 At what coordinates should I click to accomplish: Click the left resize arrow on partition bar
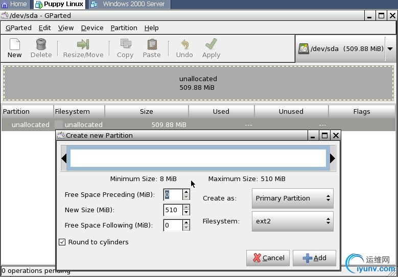click(64, 158)
